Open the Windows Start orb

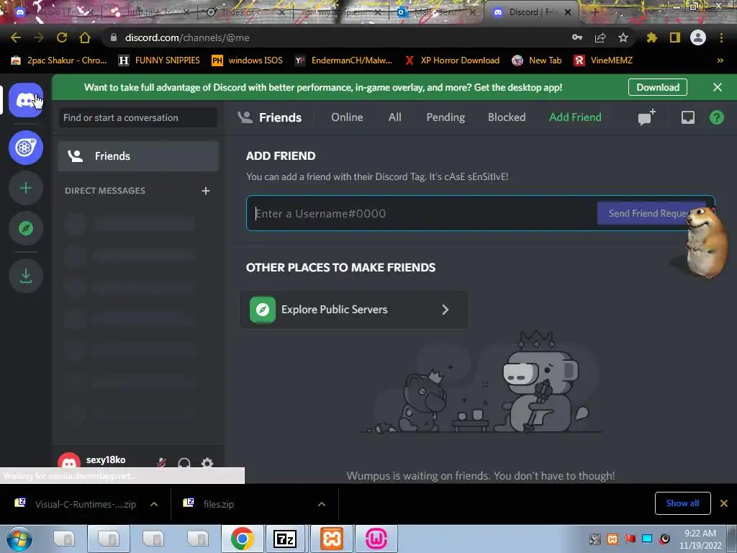coord(19,539)
